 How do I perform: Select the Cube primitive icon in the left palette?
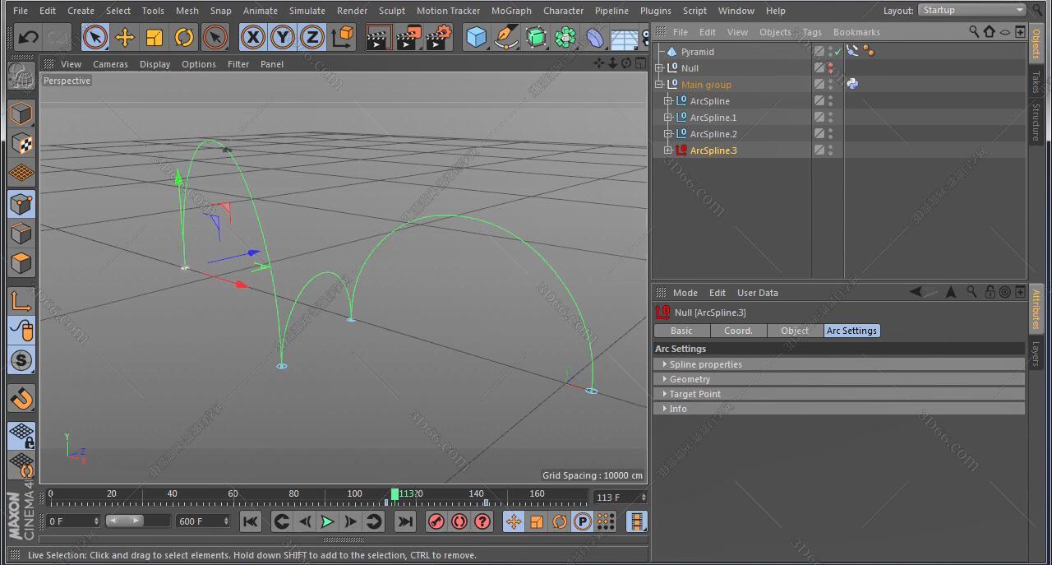[477, 37]
